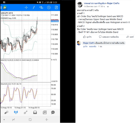Open the History inbox tab
The height and width of the screenshot is (123, 135).
point(35,112)
